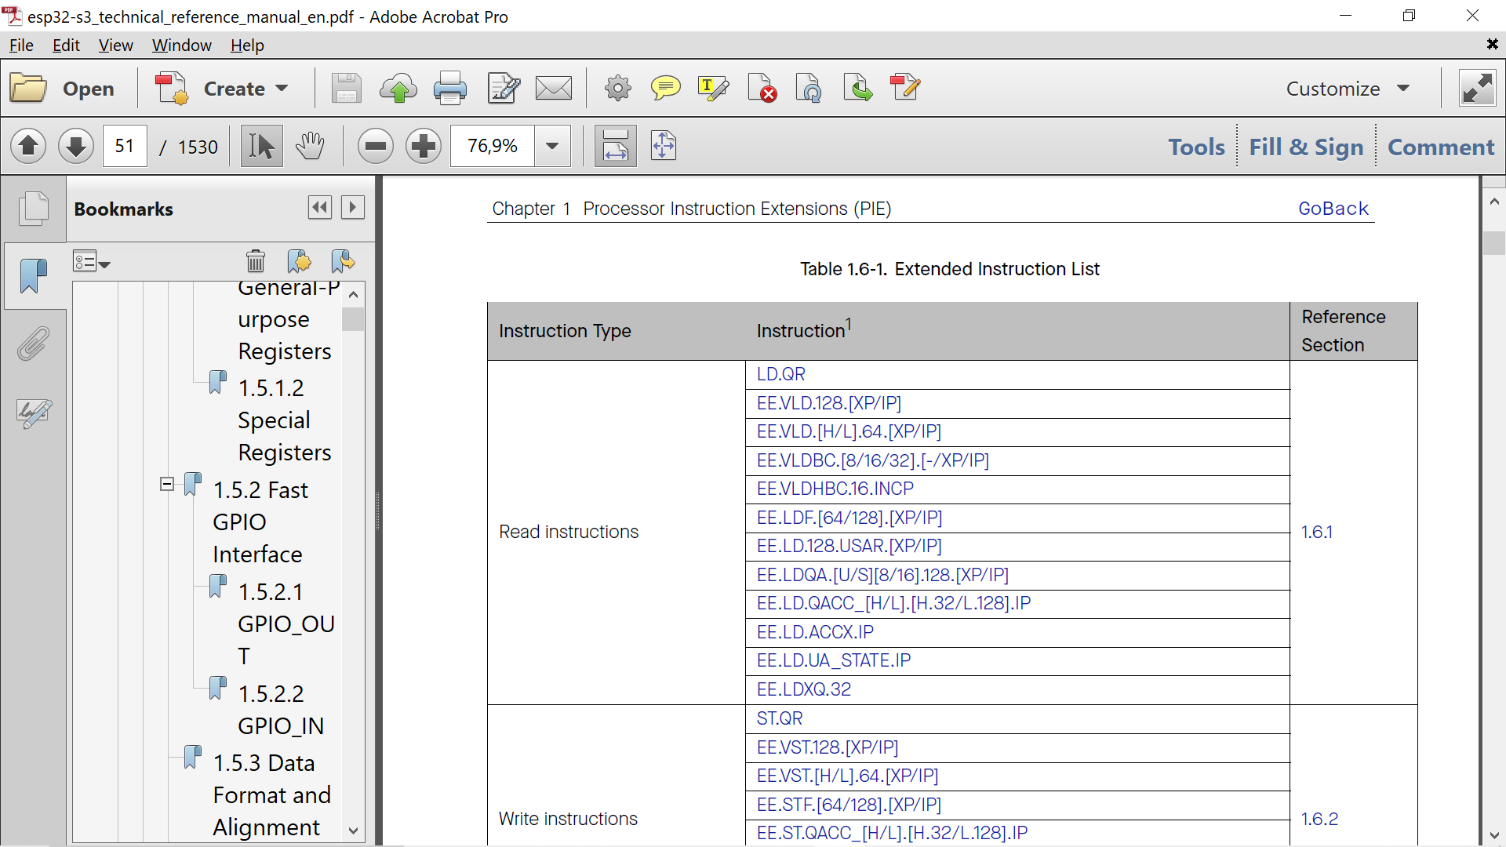
Task: Open the Signatures panel icon
Action: pyautogui.click(x=34, y=413)
